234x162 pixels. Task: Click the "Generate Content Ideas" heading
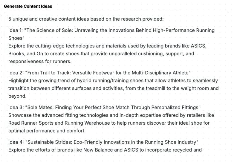pos(28,6)
